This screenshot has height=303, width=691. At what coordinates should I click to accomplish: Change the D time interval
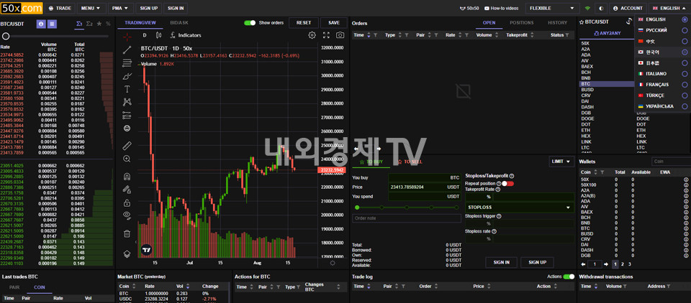coord(145,35)
